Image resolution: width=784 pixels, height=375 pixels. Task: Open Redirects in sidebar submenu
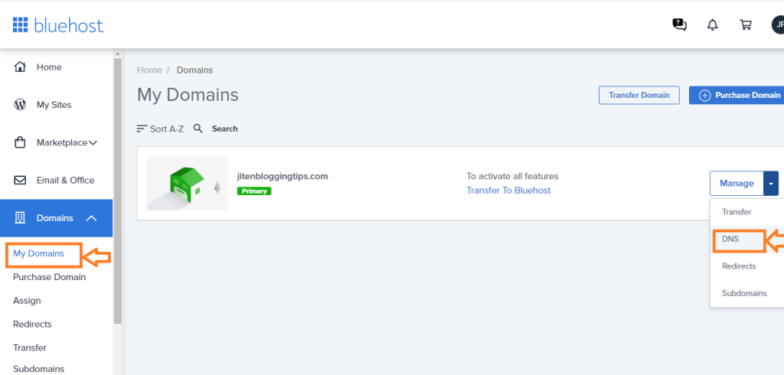tap(32, 324)
